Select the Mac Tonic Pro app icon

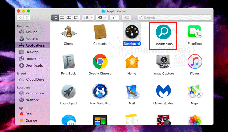(x=100, y=91)
